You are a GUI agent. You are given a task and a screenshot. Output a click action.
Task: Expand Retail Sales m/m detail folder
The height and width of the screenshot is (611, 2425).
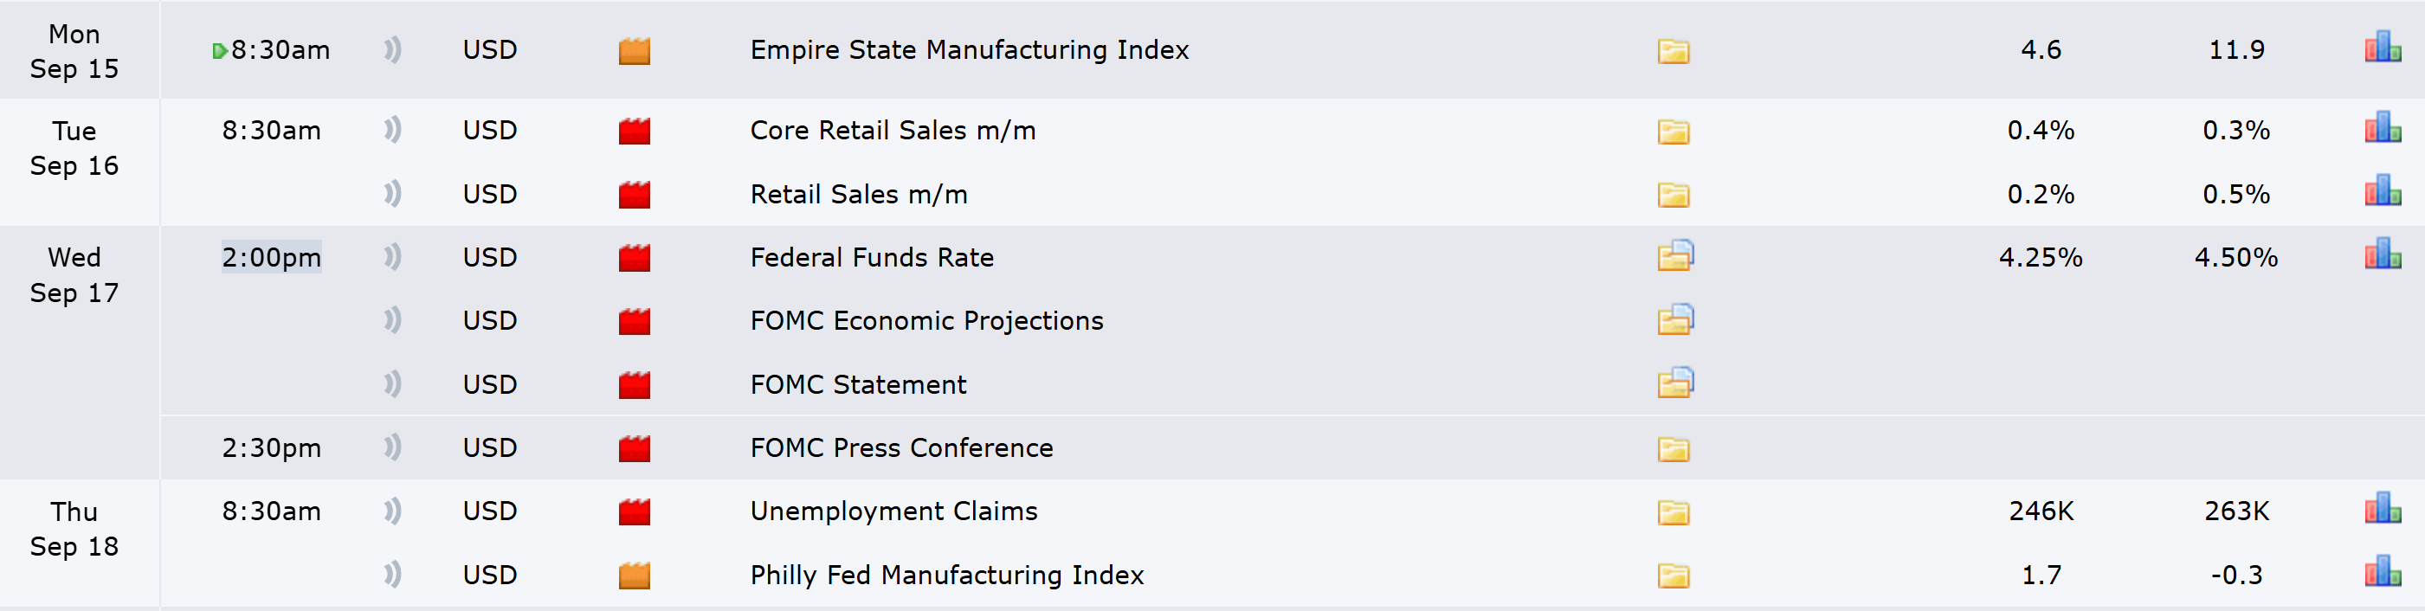[x=1673, y=195]
